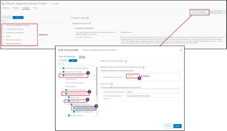227x131 pixels.
Task: Expand Advanced Configuration Settings in dialog tree
Action: 60,68
